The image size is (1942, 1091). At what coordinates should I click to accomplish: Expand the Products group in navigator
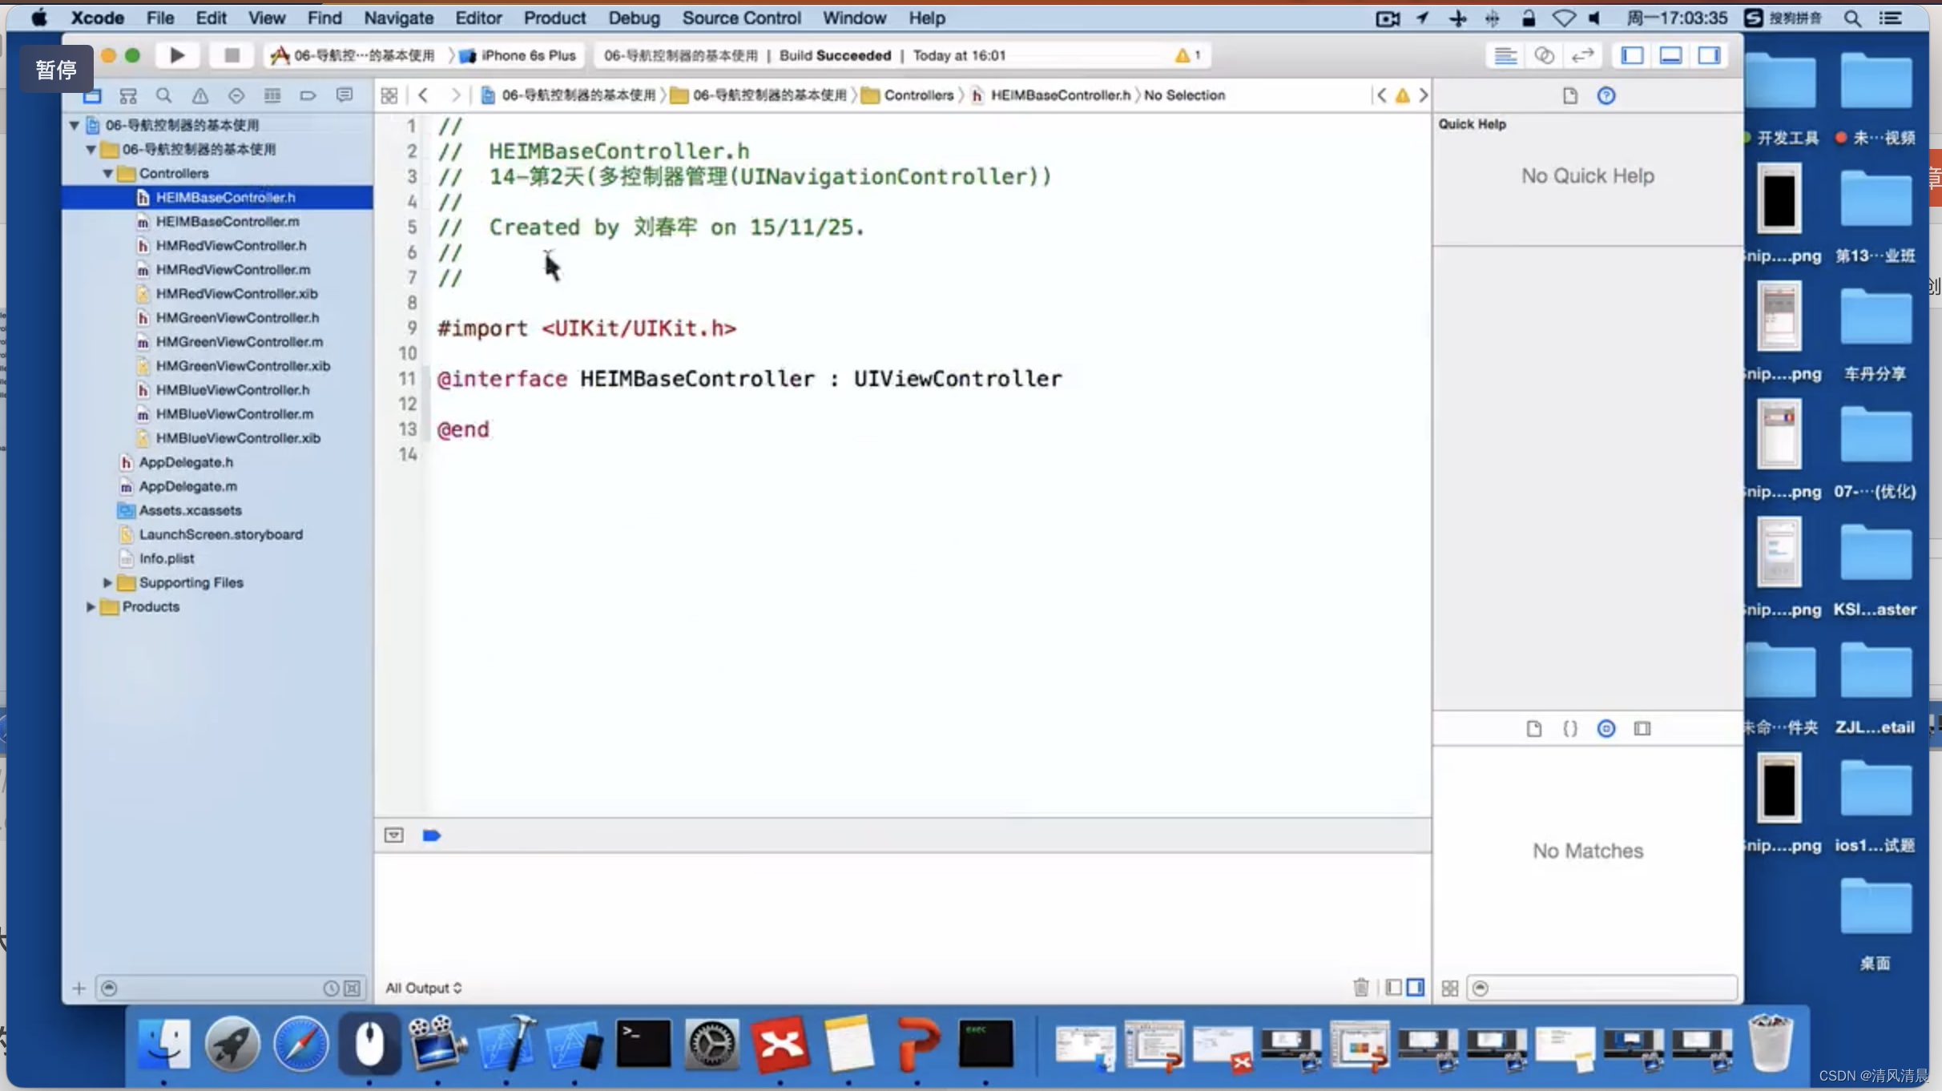coord(90,606)
